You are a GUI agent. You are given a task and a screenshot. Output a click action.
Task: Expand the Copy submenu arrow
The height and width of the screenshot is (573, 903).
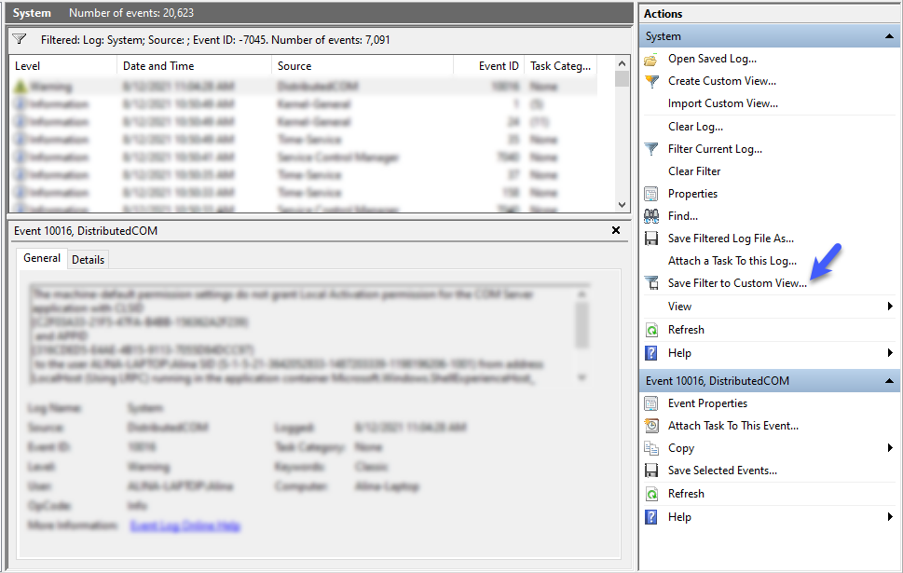(890, 448)
